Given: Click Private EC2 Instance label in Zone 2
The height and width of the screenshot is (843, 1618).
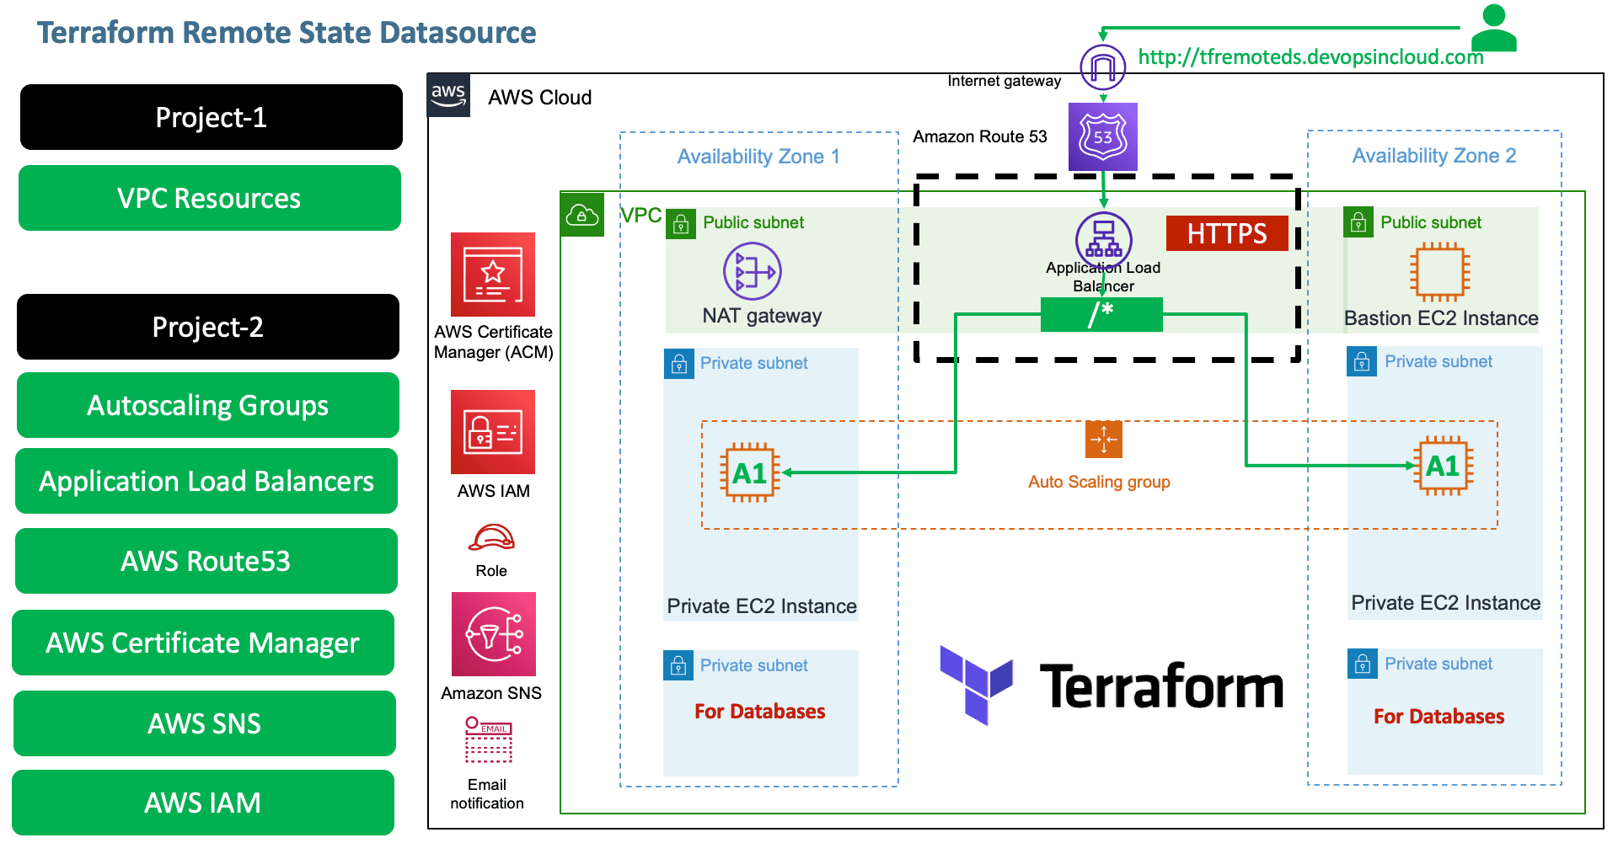Looking at the screenshot, I should (x=1446, y=603).
